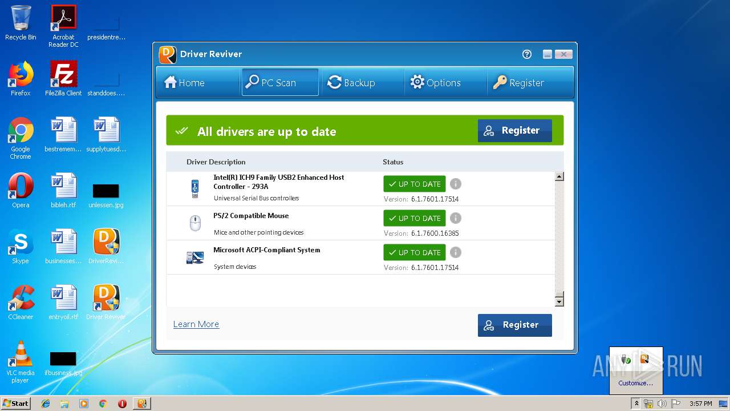Click the help question mark icon
The width and height of the screenshot is (730, 411).
click(x=527, y=54)
